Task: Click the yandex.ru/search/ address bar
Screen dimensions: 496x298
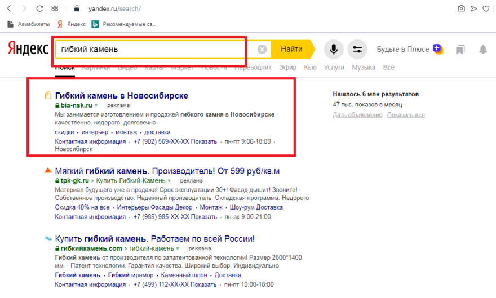Action: (x=114, y=9)
